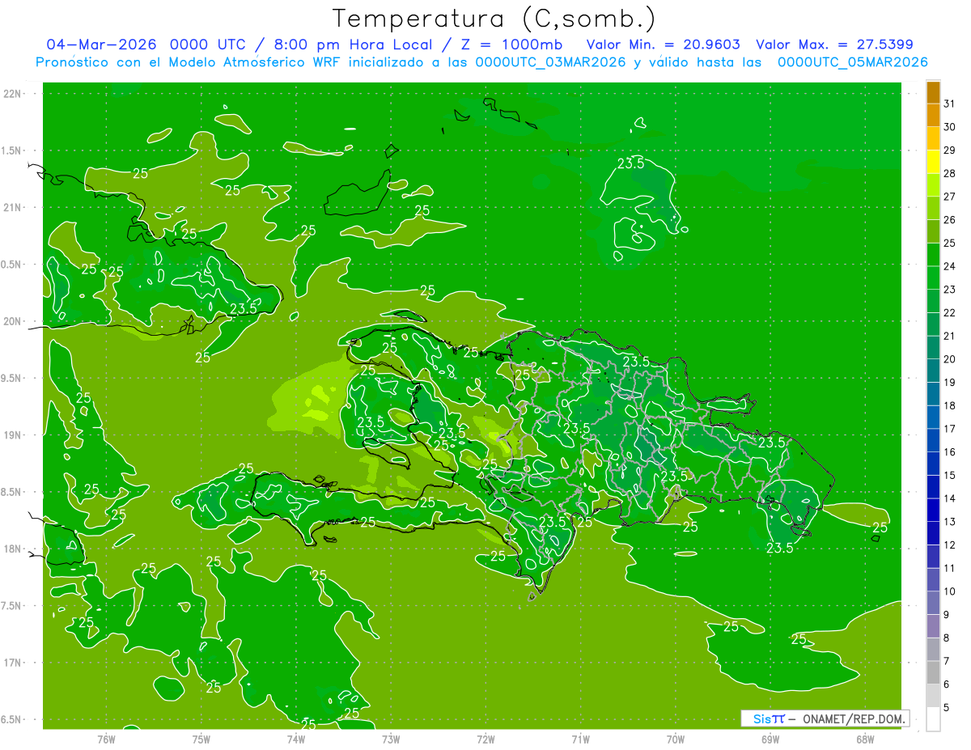Click the legend value 31
The width and height of the screenshot is (971, 750).
[949, 104]
